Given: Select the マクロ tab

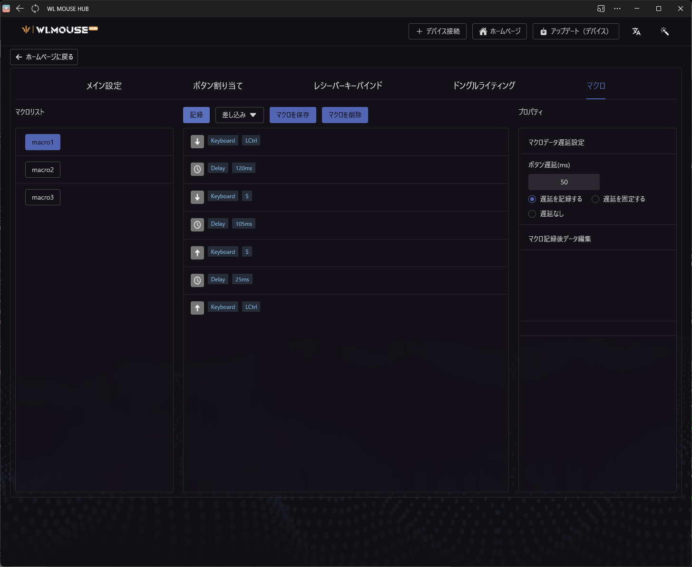Looking at the screenshot, I should pos(596,86).
